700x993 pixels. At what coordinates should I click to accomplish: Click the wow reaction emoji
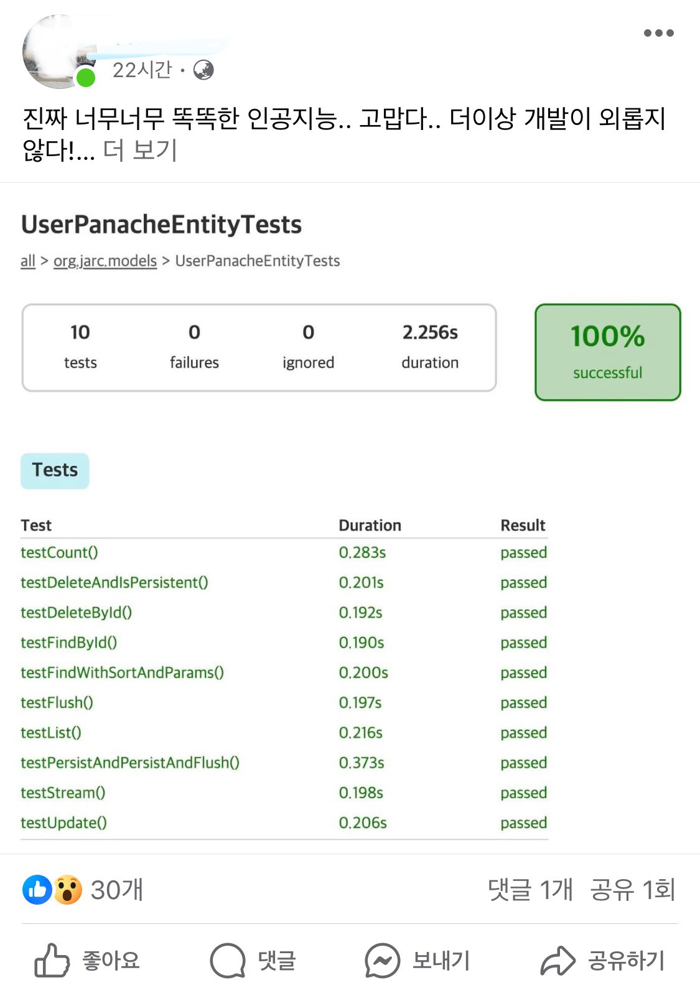pos(67,890)
